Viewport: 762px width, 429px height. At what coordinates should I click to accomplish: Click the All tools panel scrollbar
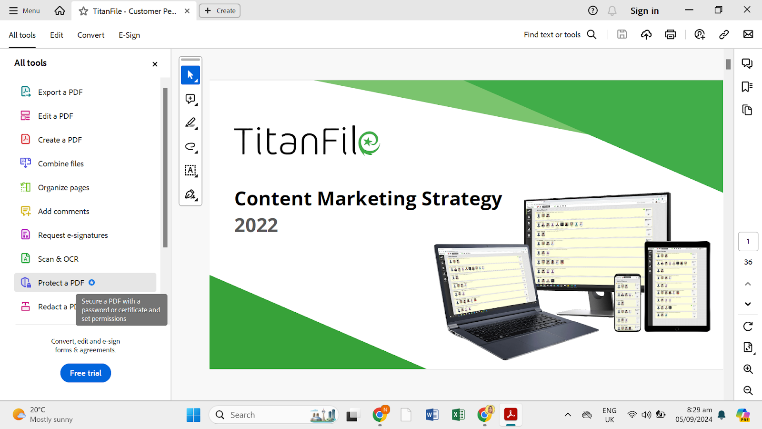tap(165, 167)
